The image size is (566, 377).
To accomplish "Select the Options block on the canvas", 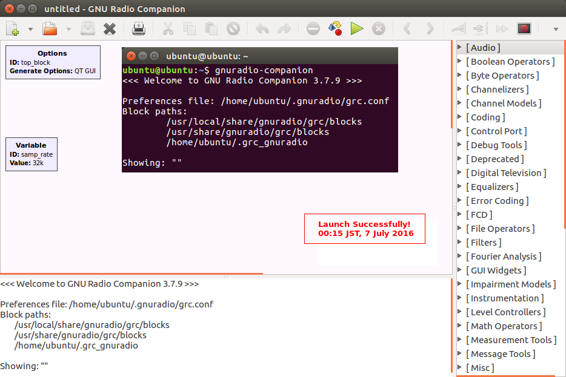I will pos(53,62).
